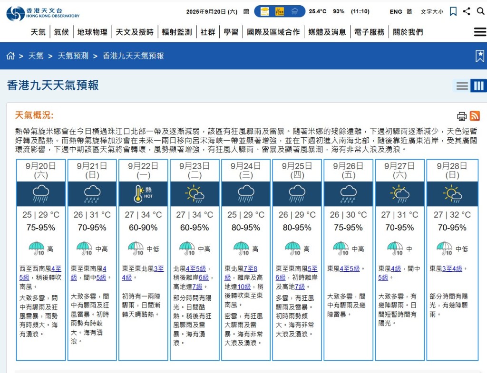Switch to simplified Chinese 简
Viewport: 487px width, 373px height.
(x=409, y=12)
